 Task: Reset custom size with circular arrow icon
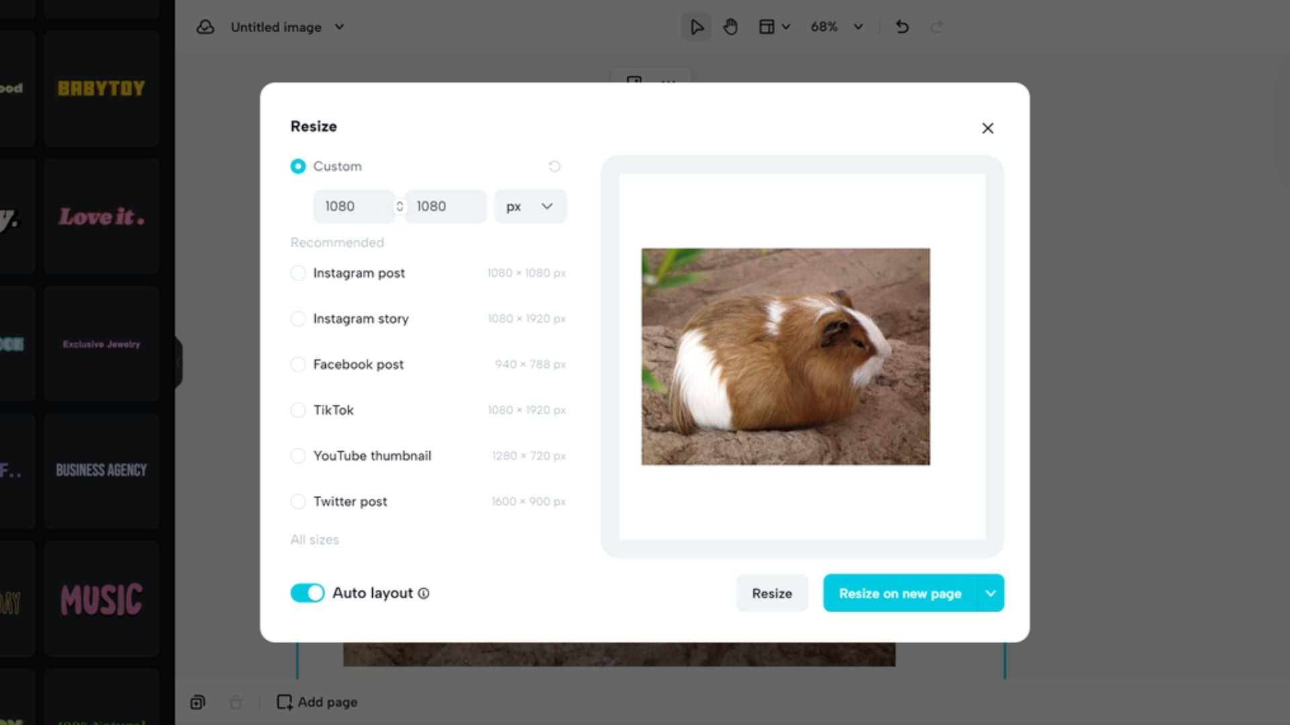pyautogui.click(x=554, y=166)
